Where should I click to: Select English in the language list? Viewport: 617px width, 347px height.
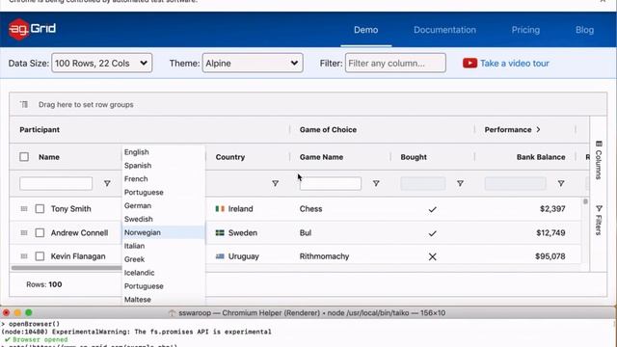[x=137, y=152]
